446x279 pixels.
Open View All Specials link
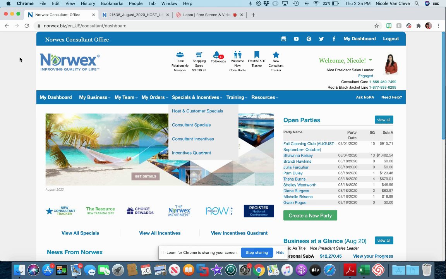[80, 233]
